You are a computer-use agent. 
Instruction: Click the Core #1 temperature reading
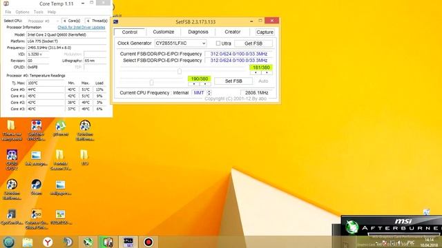pyautogui.click(x=46, y=96)
